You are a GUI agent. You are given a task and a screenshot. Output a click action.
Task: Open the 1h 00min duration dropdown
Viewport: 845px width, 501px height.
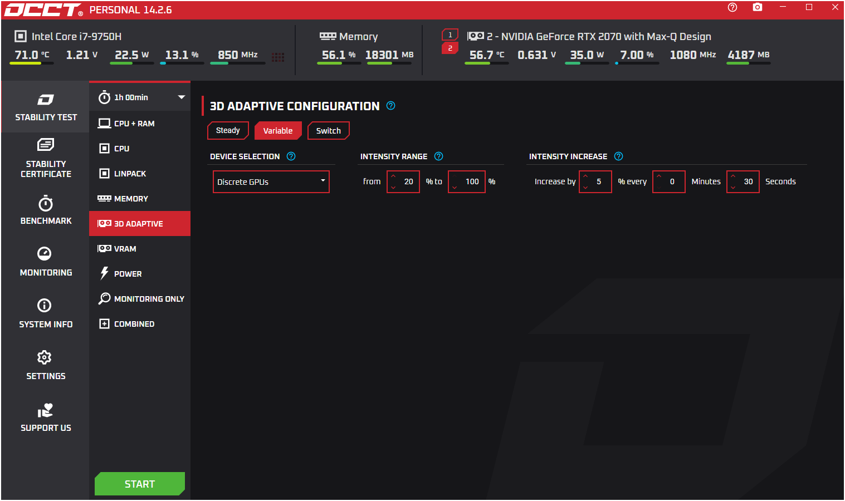[140, 97]
